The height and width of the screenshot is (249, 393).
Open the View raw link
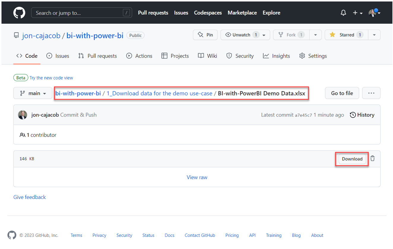[x=197, y=177]
